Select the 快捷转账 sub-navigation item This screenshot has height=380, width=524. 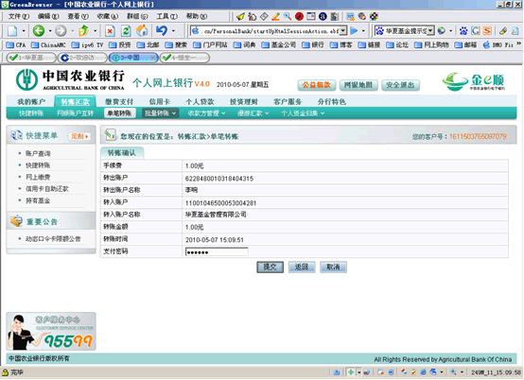[x=31, y=113]
